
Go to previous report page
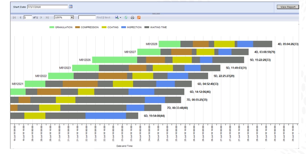[x=20, y=18]
